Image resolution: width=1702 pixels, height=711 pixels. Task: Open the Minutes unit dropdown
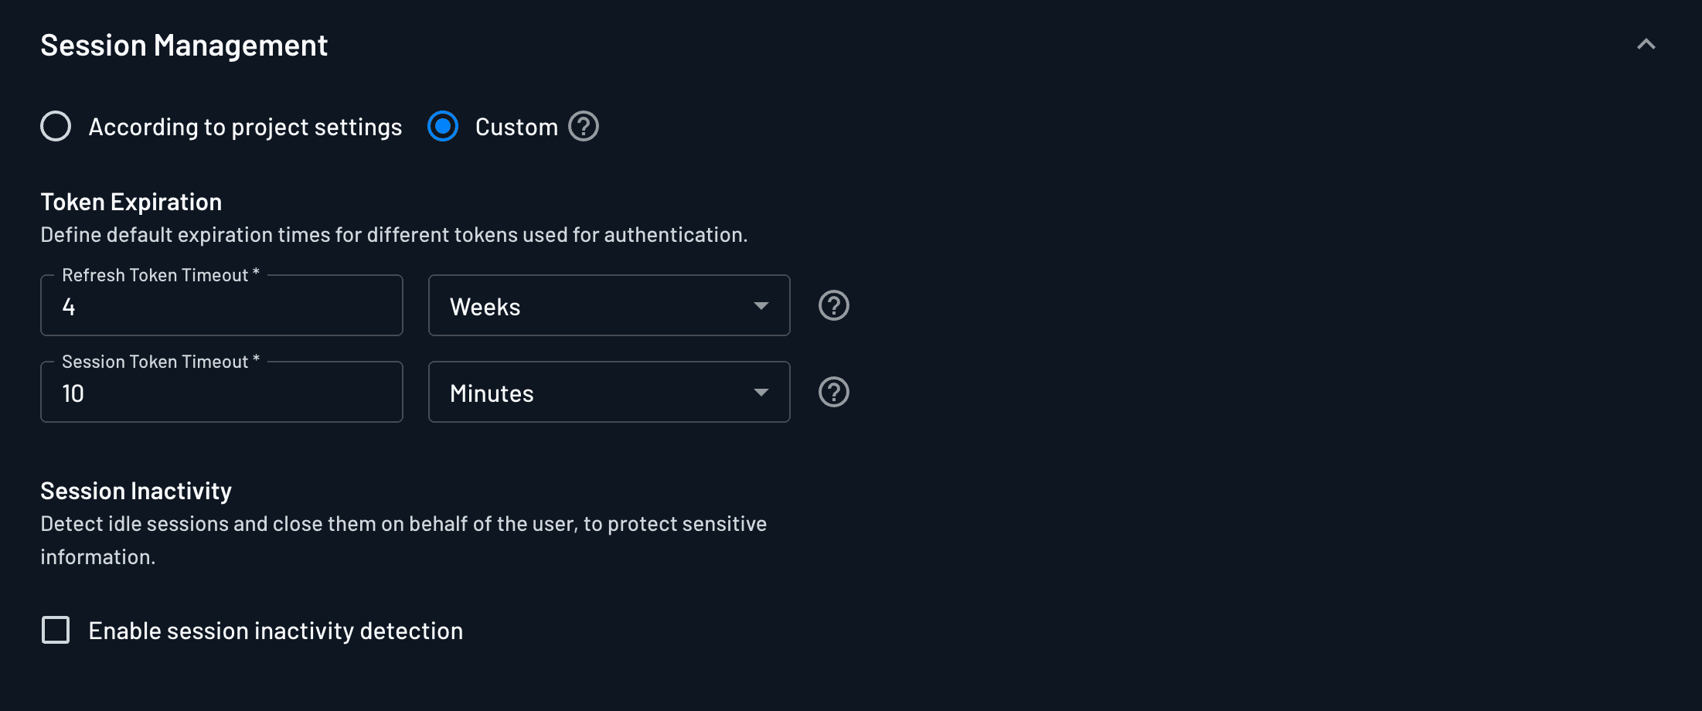[x=608, y=392]
